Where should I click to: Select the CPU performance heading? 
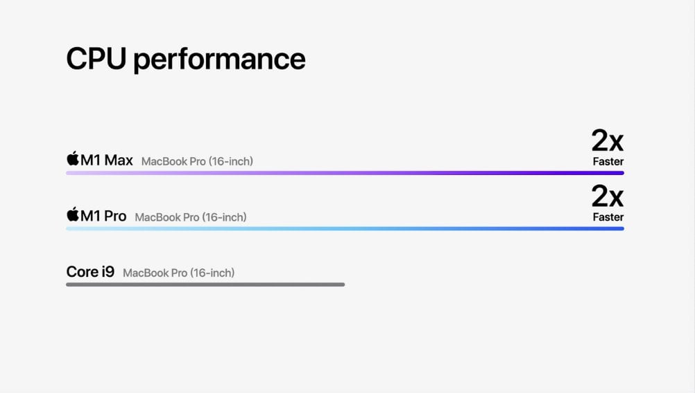tap(185, 59)
